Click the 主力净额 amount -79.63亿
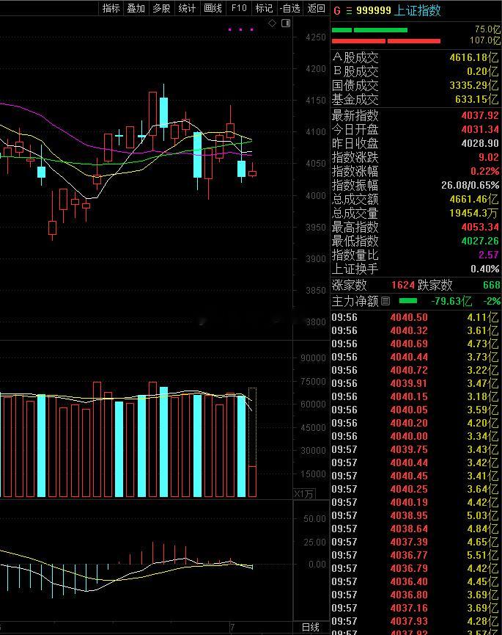The width and height of the screenshot is (502, 635). (x=451, y=301)
